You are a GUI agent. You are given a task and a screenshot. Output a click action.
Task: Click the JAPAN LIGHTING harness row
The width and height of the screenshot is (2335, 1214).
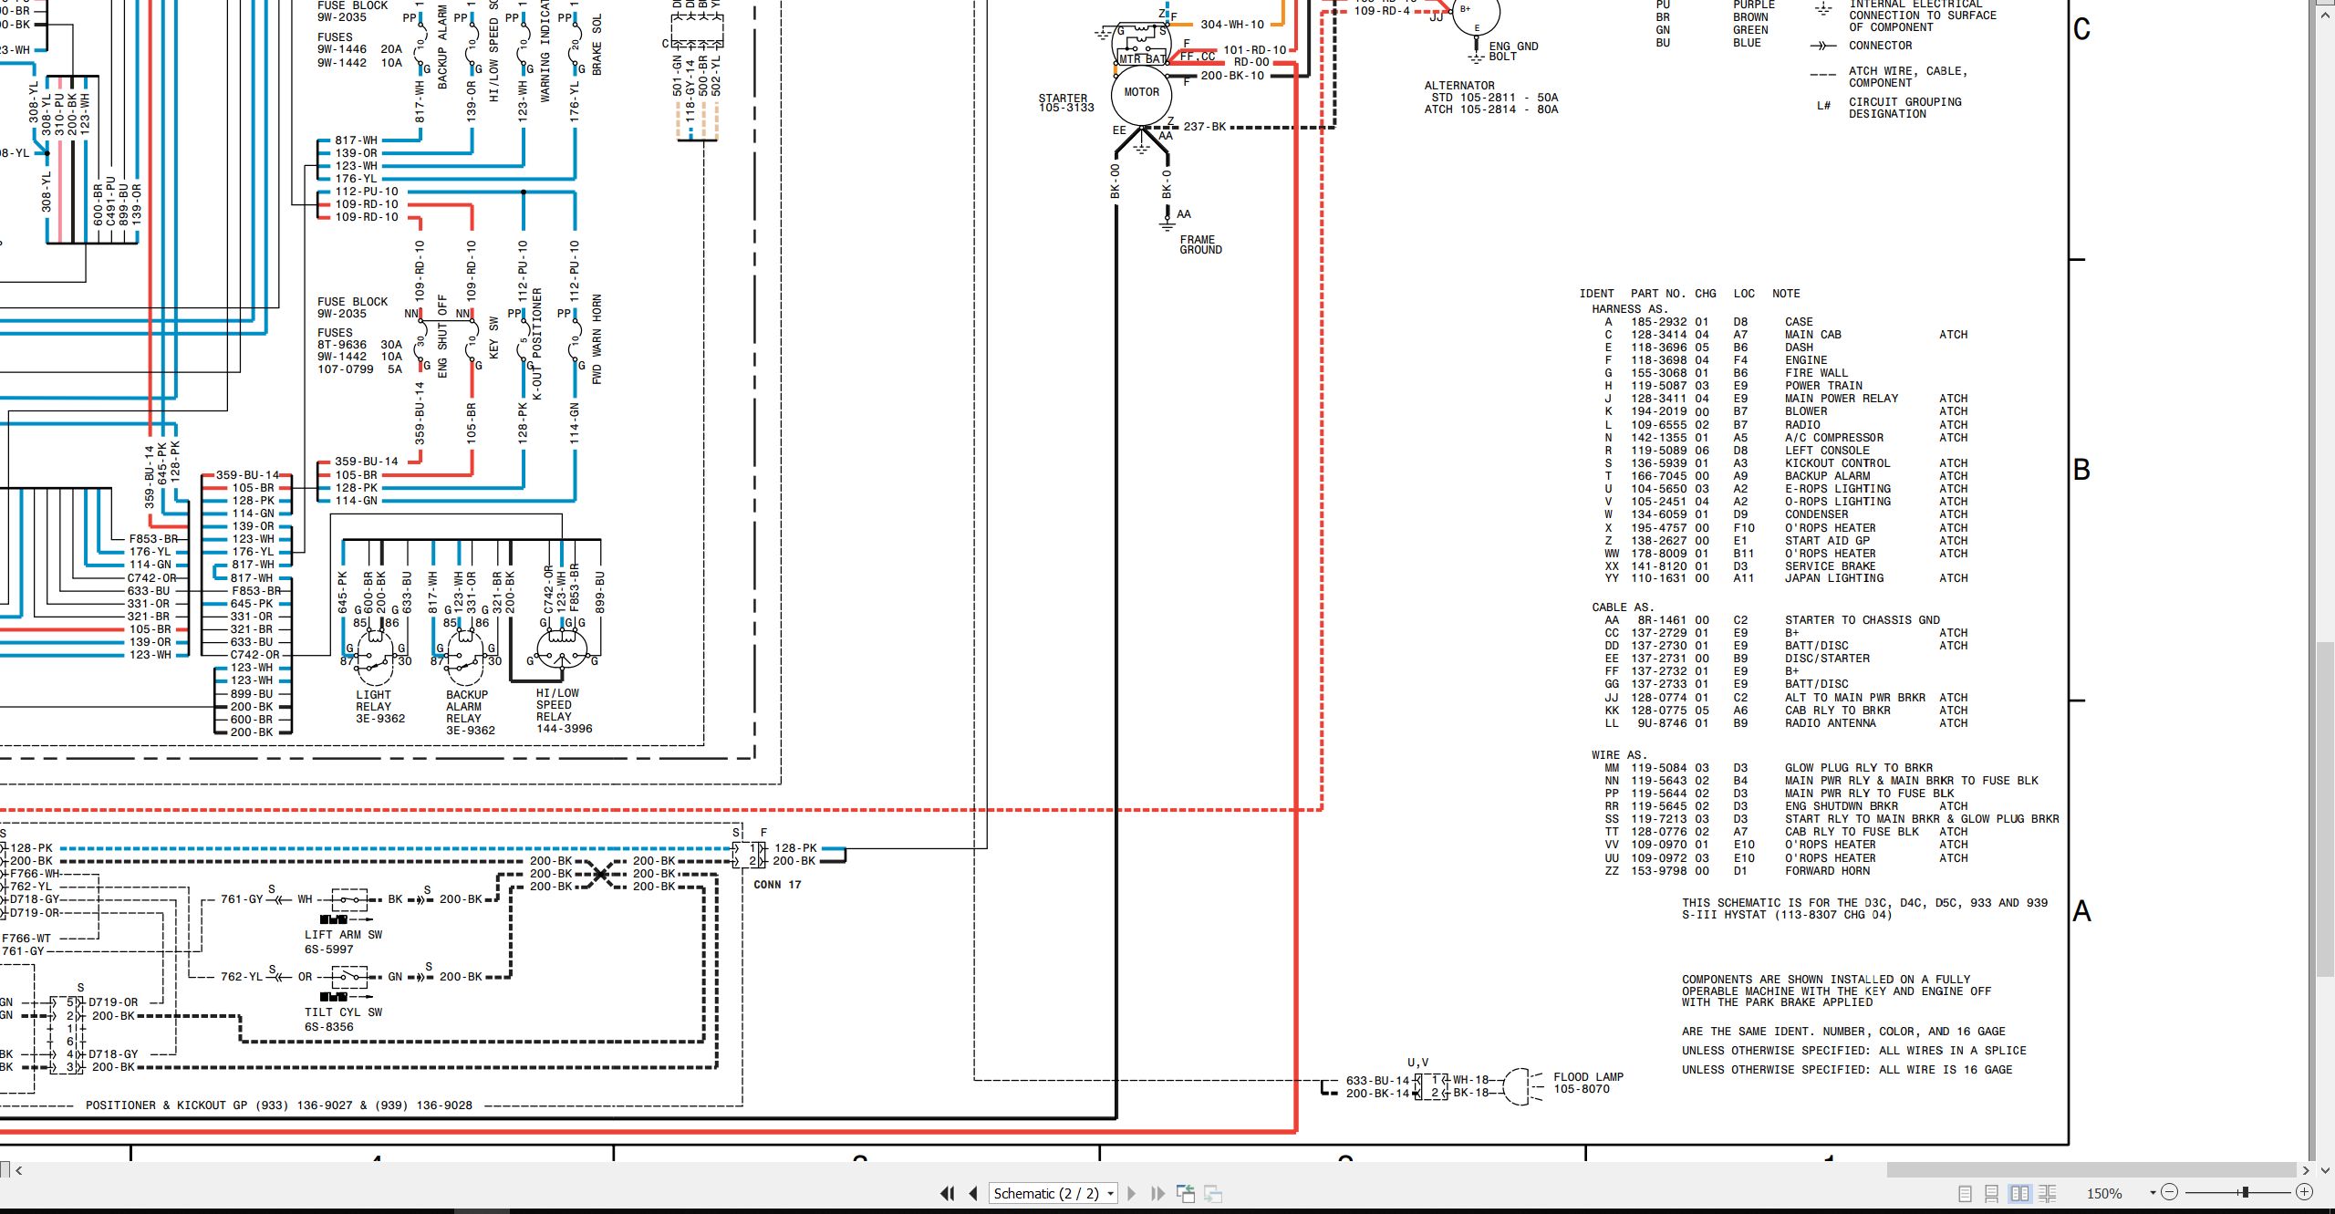click(x=1785, y=578)
